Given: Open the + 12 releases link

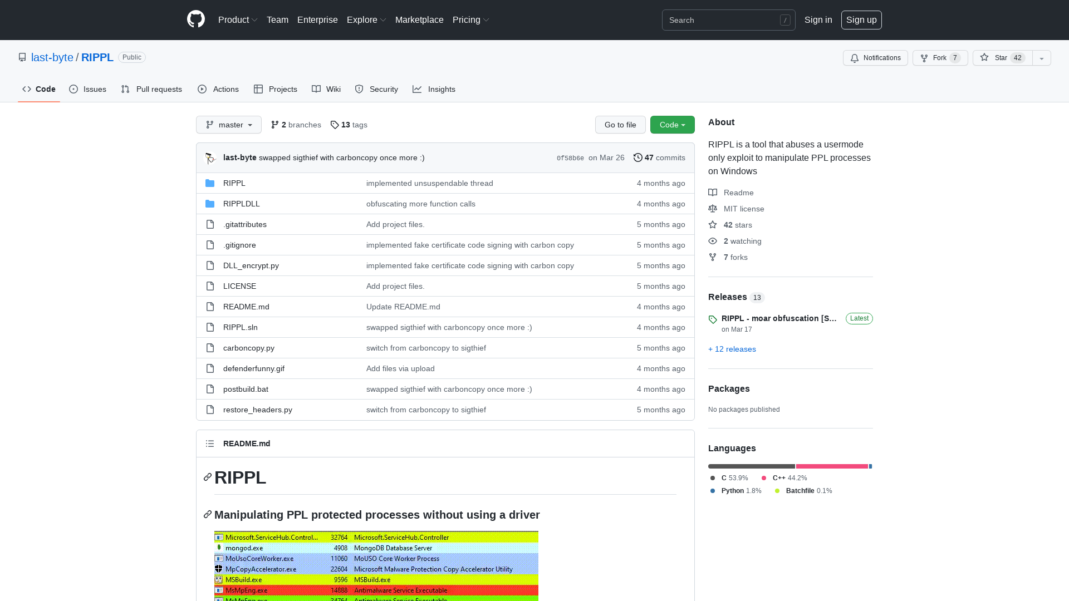Looking at the screenshot, I should click(x=732, y=349).
